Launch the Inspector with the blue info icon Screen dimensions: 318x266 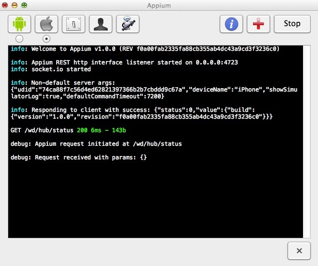point(231,24)
